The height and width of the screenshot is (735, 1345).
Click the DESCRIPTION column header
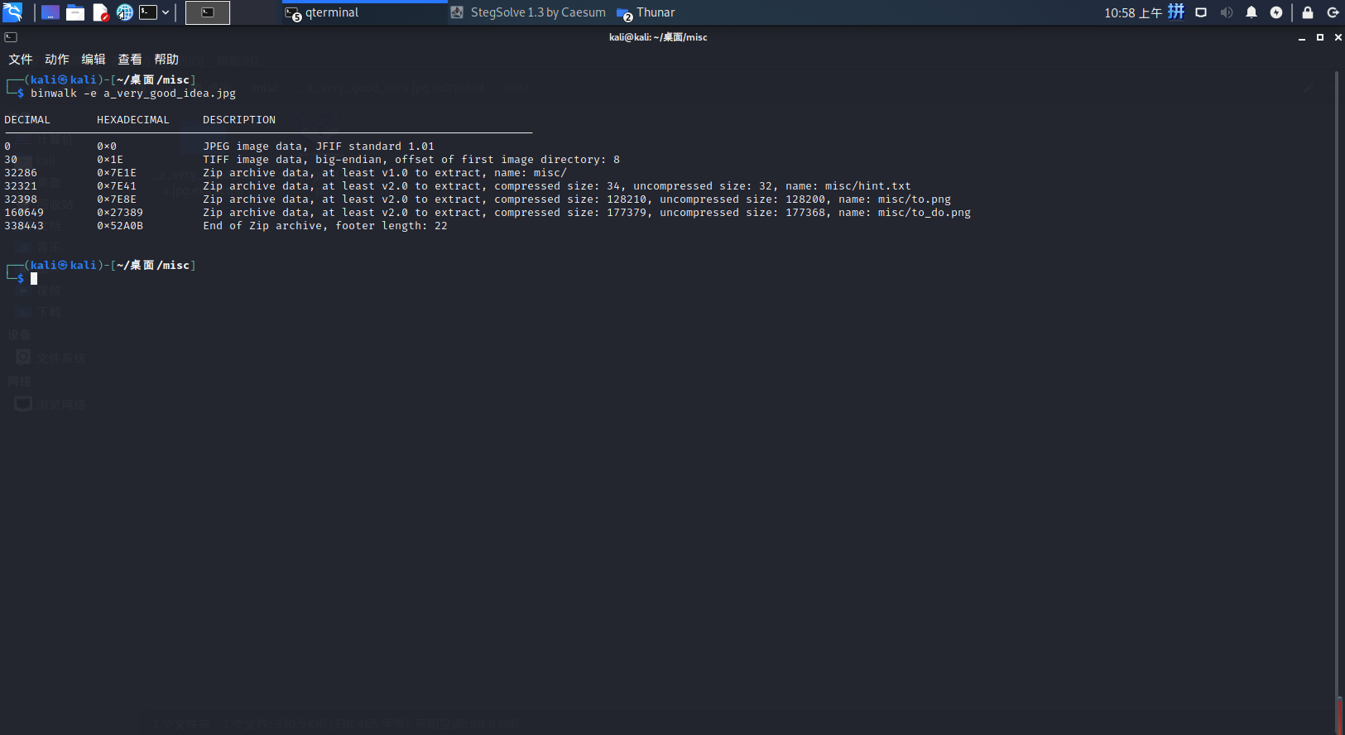tap(239, 120)
